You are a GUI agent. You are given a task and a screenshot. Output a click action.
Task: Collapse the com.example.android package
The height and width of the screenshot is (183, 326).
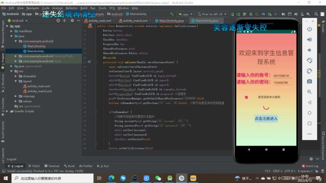(16, 41)
